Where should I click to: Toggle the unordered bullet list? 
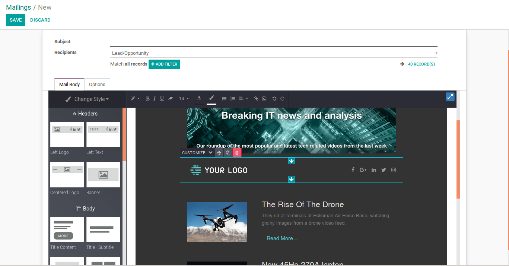(224, 99)
